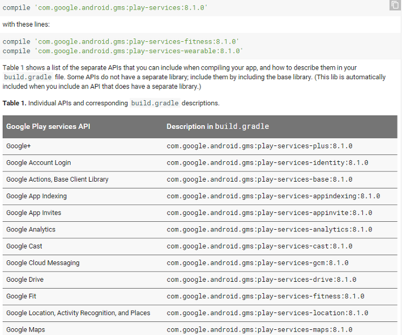Select the play-services-wearable:8.1.0 compile line

[123, 51]
